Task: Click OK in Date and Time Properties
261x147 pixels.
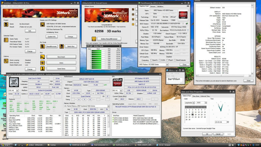Action: click(x=207, y=134)
